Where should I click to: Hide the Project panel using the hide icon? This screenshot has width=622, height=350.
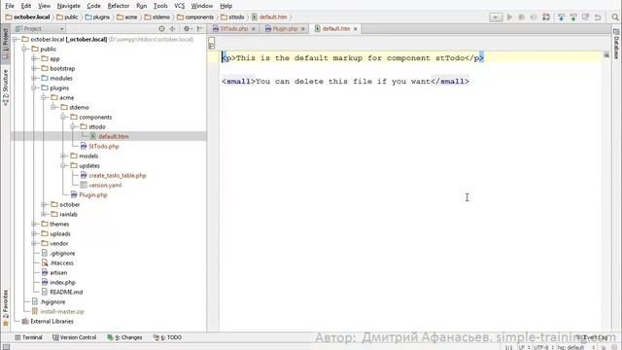tap(199, 28)
